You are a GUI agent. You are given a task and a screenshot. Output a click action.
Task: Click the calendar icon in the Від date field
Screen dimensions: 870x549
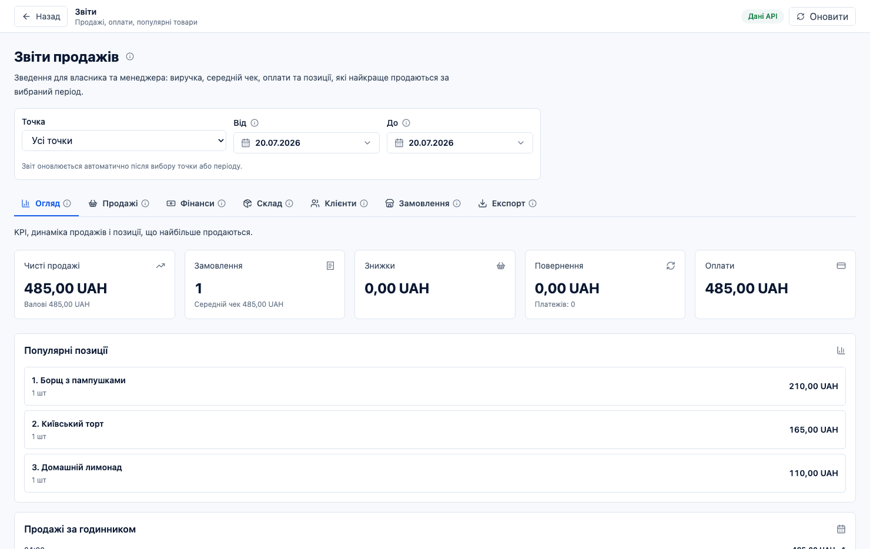(246, 143)
